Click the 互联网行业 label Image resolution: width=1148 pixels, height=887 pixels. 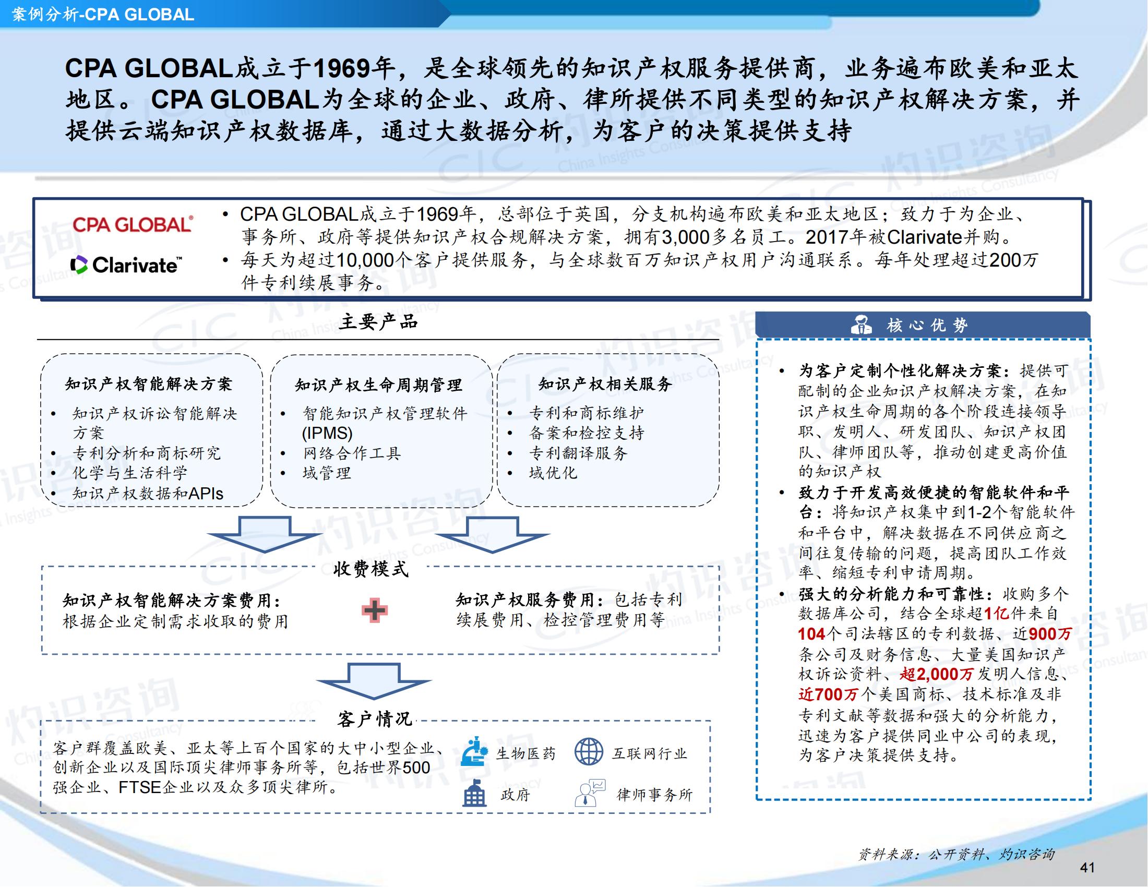[x=650, y=753]
